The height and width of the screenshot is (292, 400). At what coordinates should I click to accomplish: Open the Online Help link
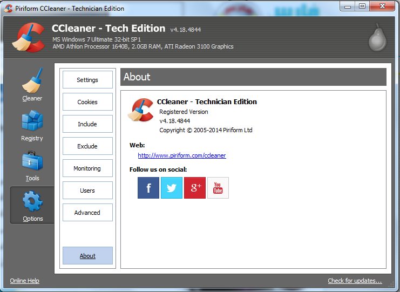[x=24, y=281]
